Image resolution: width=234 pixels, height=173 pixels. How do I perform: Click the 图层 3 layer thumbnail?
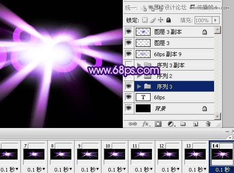click(x=143, y=43)
